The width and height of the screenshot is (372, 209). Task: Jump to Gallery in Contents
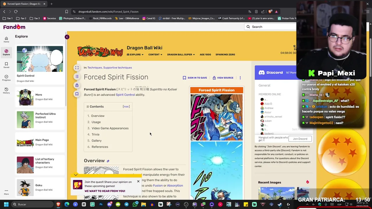coord(96,140)
